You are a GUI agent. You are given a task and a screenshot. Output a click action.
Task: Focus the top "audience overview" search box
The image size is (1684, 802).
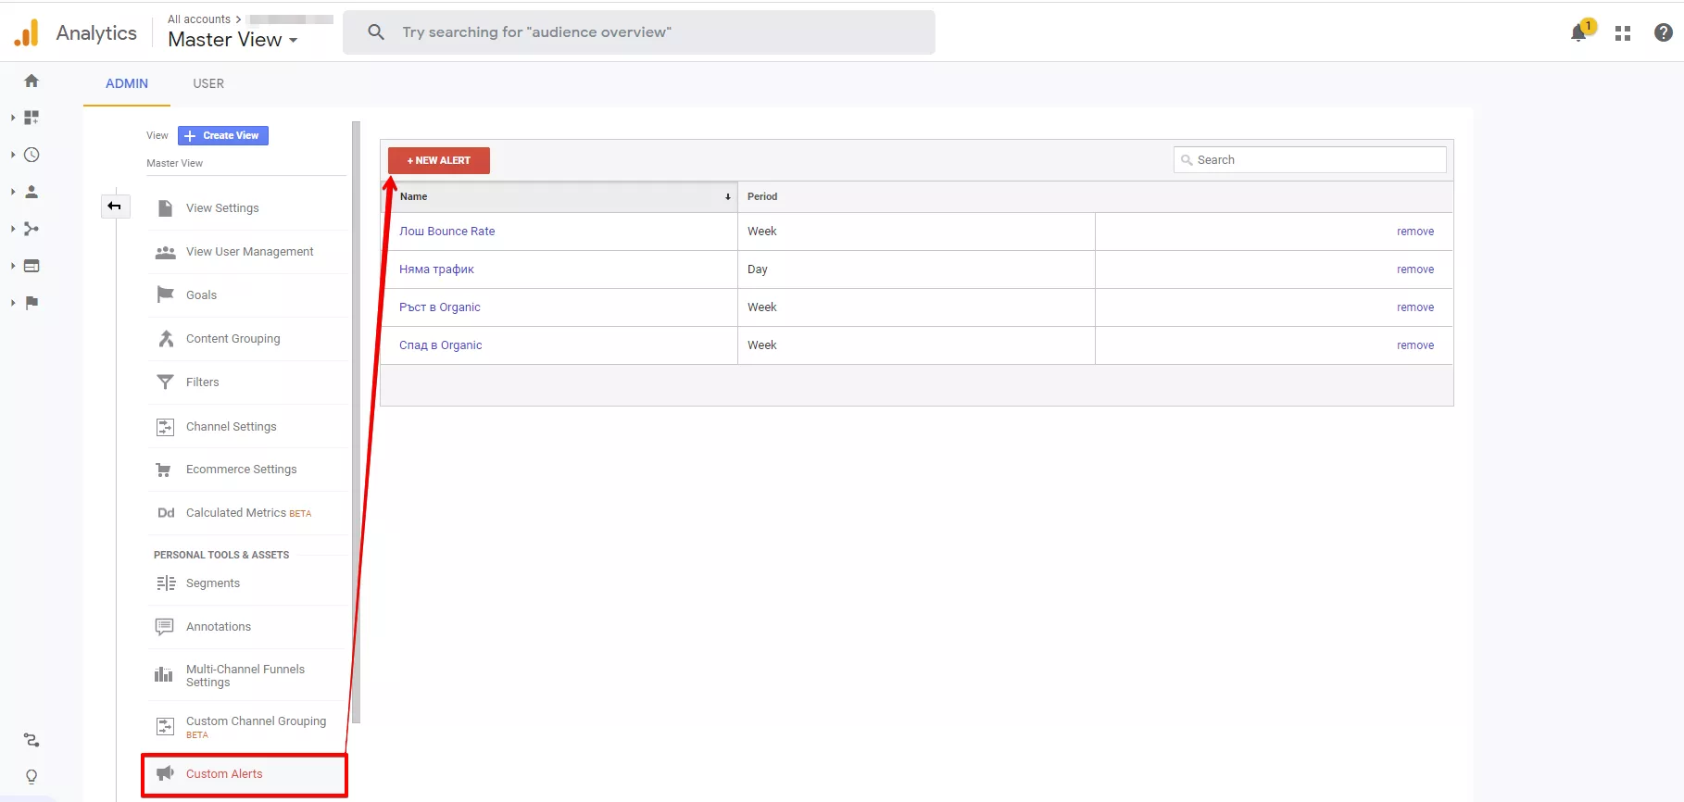(639, 32)
